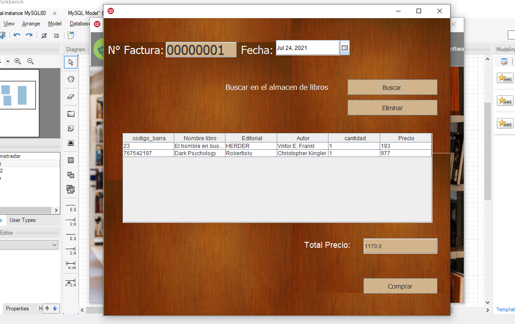Select the pointer tool in Workbench toolbar
This screenshot has width=515, height=324.
click(71, 62)
